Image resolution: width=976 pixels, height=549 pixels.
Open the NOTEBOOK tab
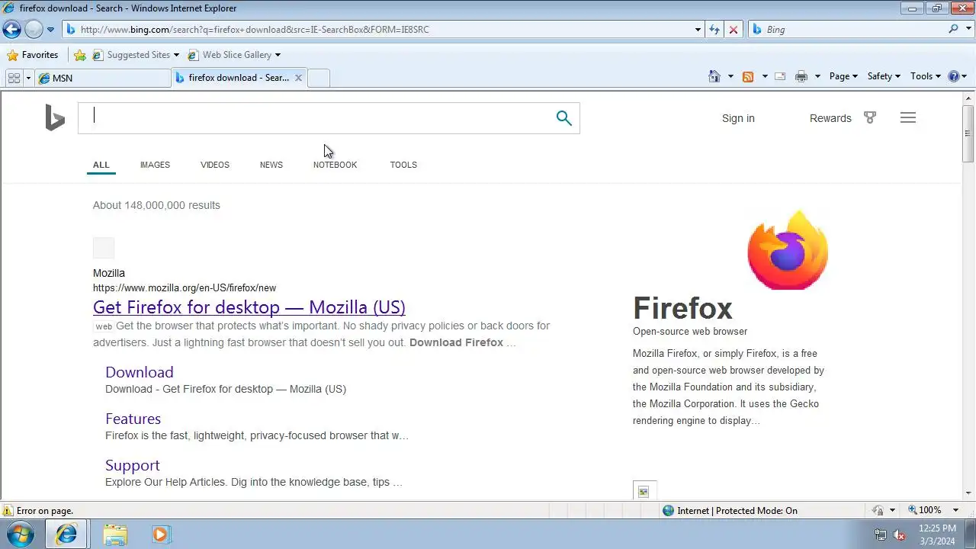click(335, 165)
